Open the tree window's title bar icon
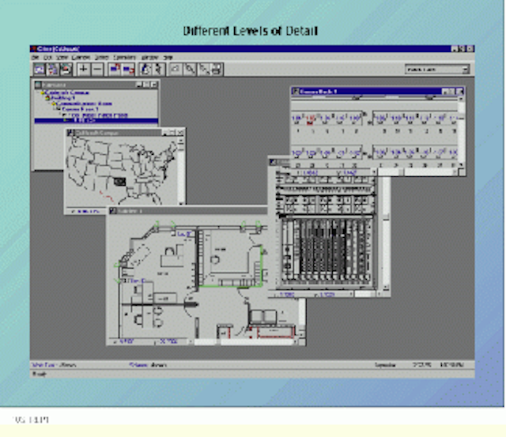The image size is (506, 437). (39, 85)
